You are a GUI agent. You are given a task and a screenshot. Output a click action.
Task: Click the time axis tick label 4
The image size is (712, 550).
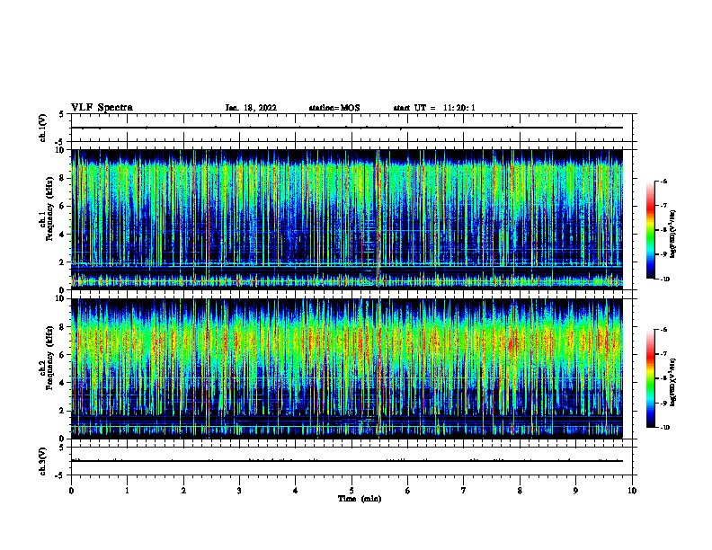click(296, 491)
